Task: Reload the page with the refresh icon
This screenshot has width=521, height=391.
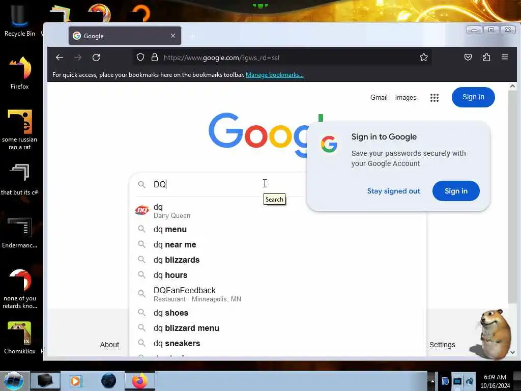Action: tap(96, 58)
